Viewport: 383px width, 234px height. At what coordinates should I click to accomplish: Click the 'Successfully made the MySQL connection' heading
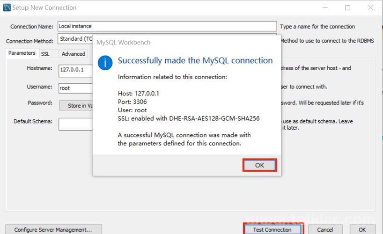click(195, 60)
